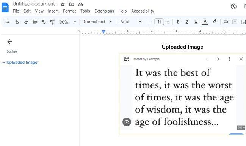This screenshot has height=146, width=246.
Task: Open the text color picker
Action: point(205,22)
